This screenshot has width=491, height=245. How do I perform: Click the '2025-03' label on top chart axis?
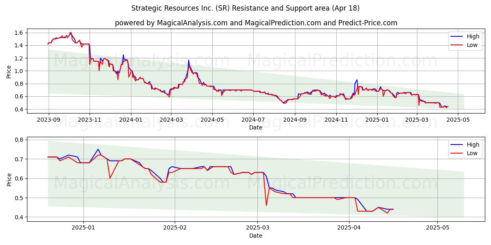coord(417,120)
